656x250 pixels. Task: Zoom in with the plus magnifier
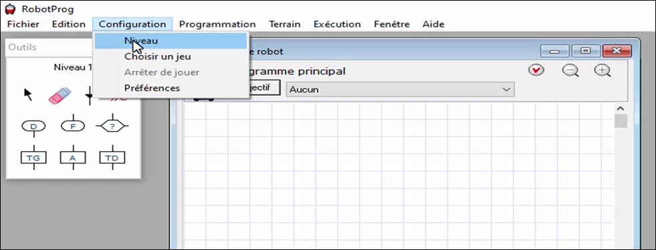[x=603, y=71]
